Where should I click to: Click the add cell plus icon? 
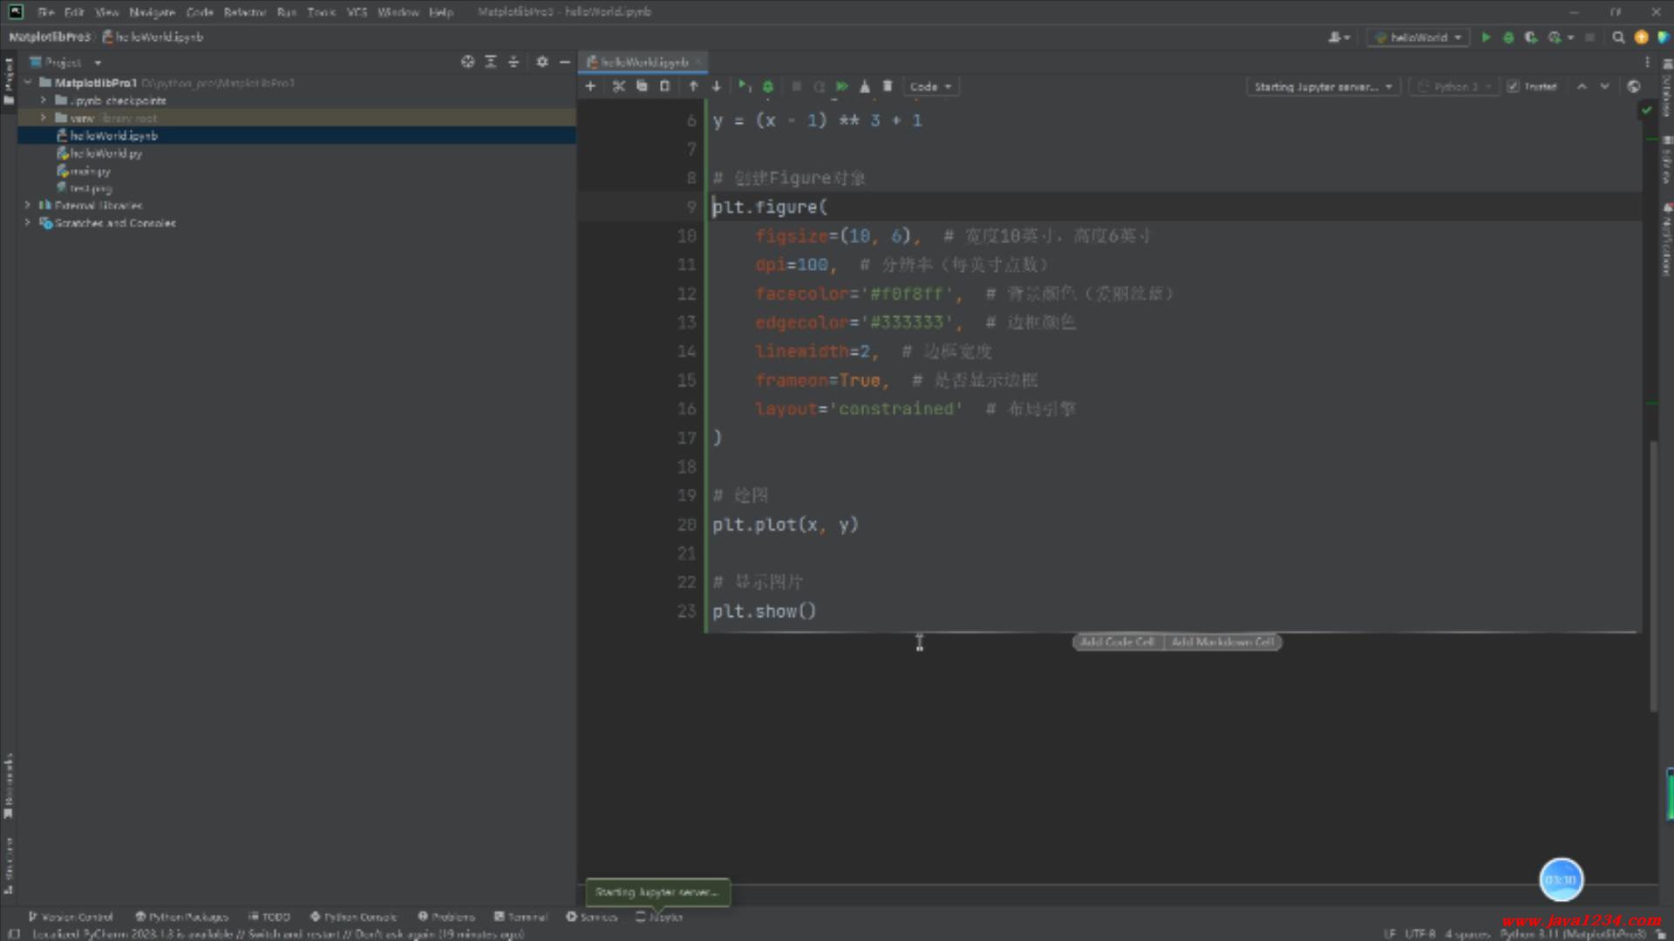(x=590, y=86)
